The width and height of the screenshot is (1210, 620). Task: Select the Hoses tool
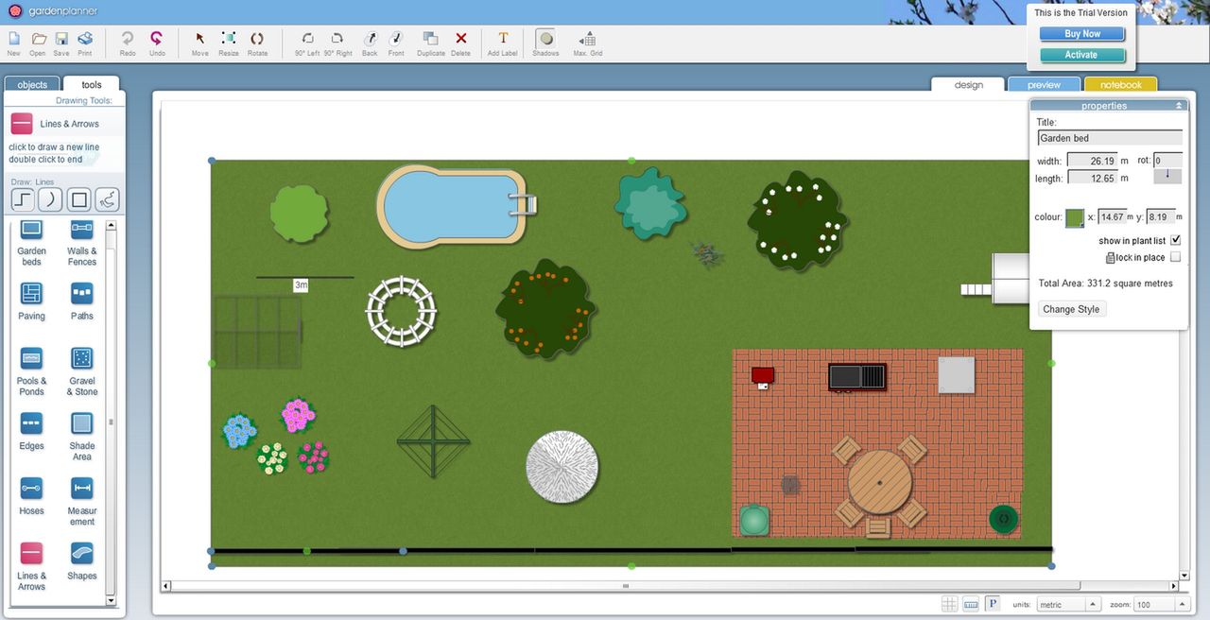click(31, 497)
